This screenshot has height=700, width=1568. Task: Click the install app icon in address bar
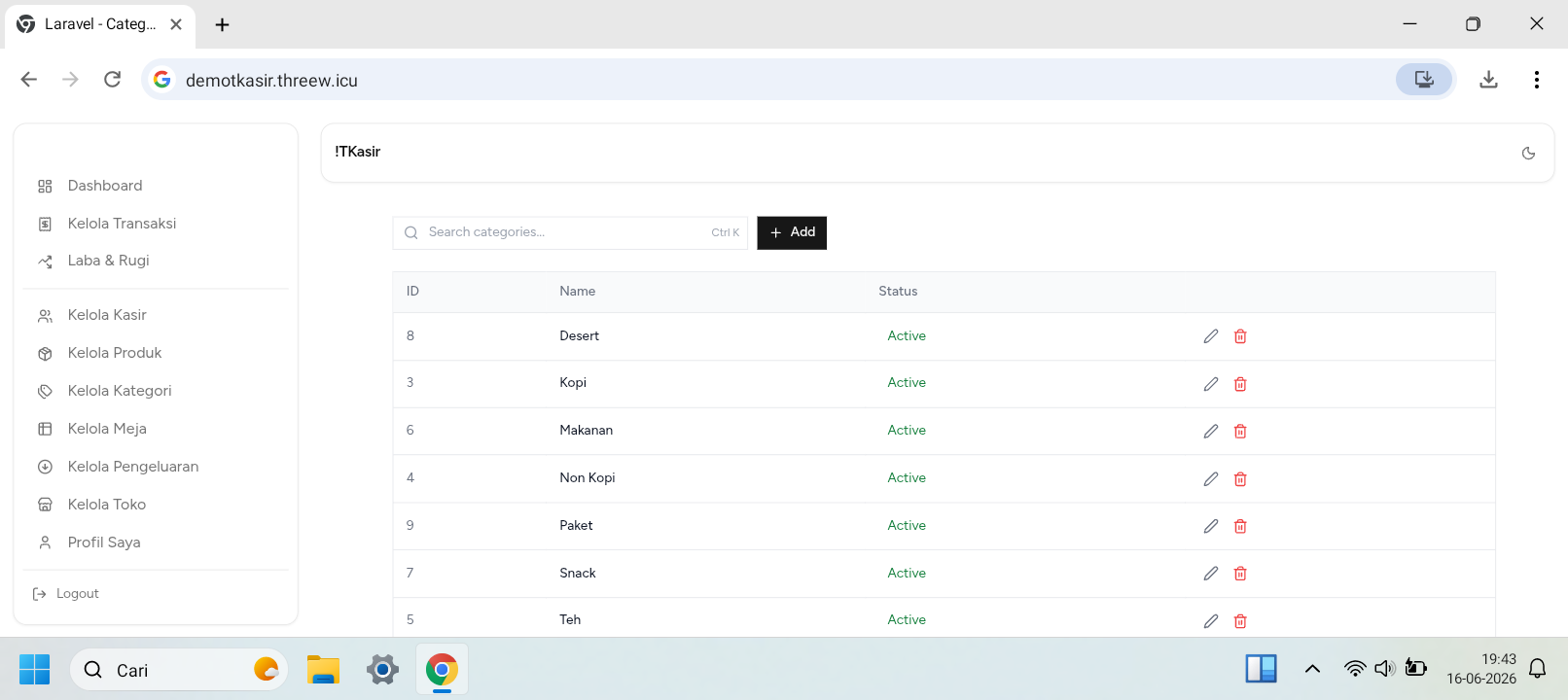click(1424, 80)
